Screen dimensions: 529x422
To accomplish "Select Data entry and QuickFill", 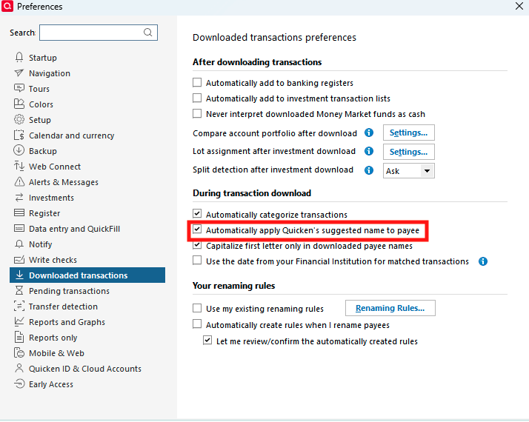I will click(x=74, y=229).
